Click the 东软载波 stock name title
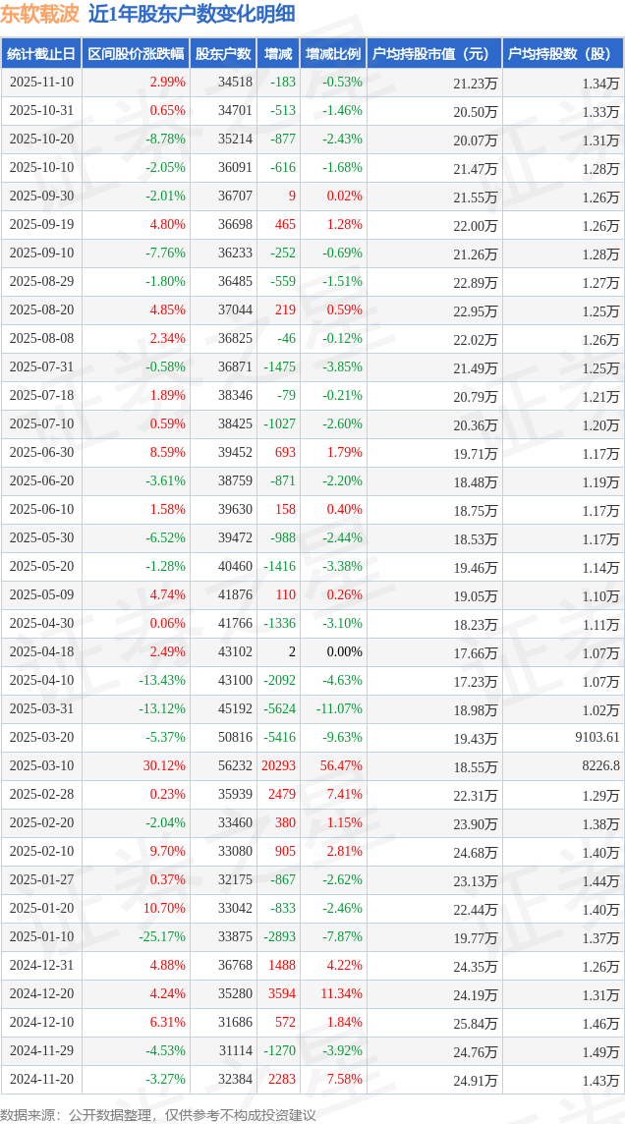625x1124 pixels. (38, 14)
